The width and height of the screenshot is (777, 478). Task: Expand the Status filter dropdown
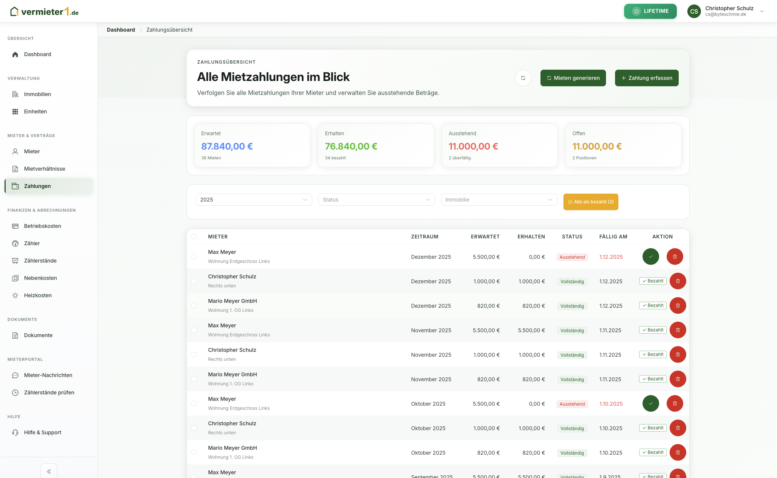pyautogui.click(x=376, y=200)
